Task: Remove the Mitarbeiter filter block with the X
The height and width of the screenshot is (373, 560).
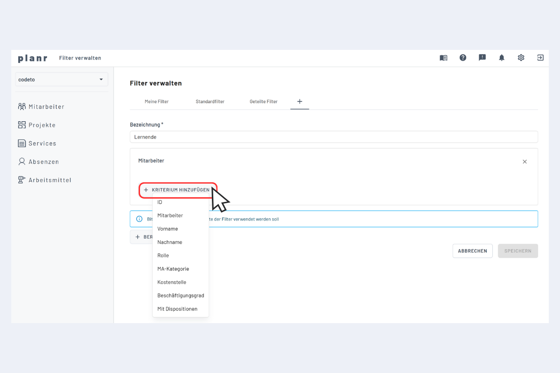Action: (x=525, y=161)
